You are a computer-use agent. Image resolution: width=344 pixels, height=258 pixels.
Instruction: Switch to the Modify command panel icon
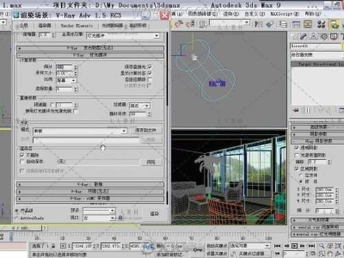tap(303, 36)
